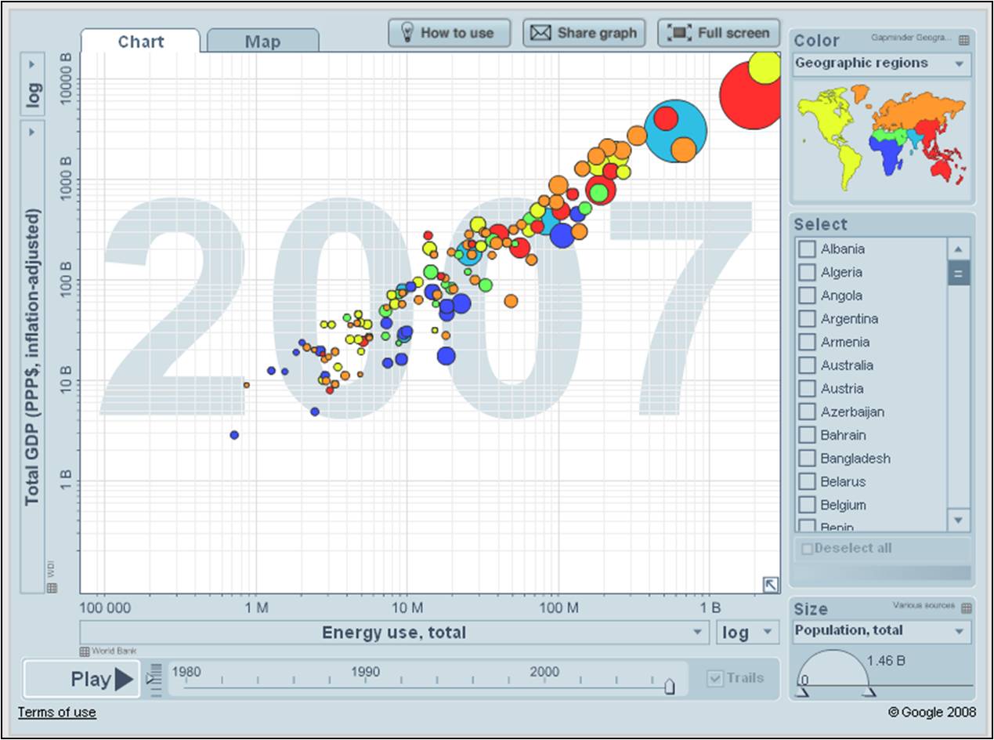
Task: Click the country list scroll down arrow
Action: click(959, 520)
